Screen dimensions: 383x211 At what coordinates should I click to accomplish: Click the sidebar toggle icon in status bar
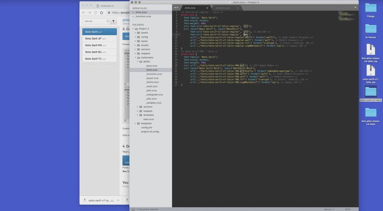(133, 209)
